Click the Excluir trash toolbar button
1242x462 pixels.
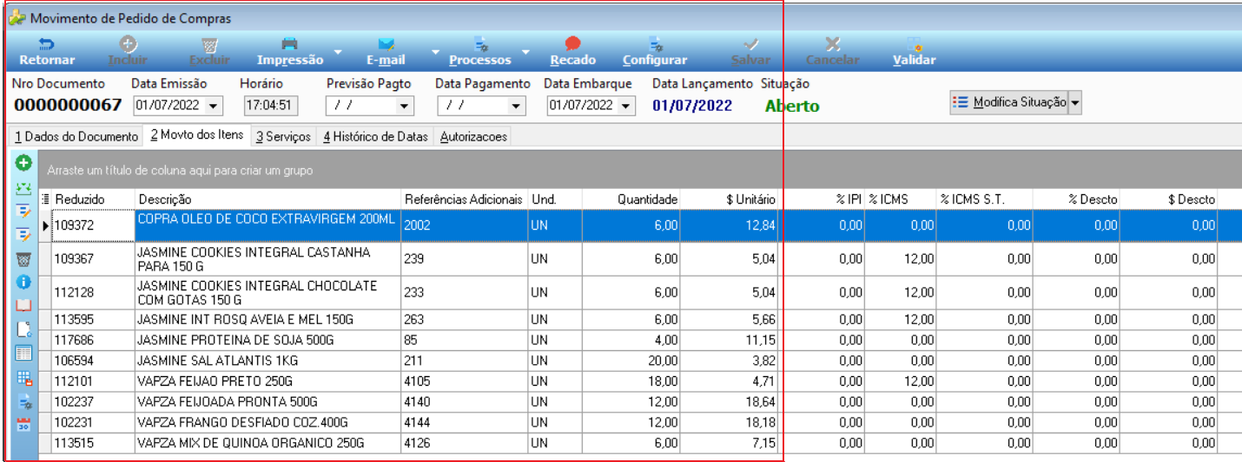click(210, 52)
